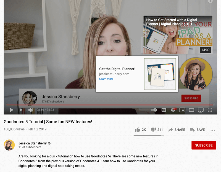Click the '188,835 views' count text

[x=14, y=129]
